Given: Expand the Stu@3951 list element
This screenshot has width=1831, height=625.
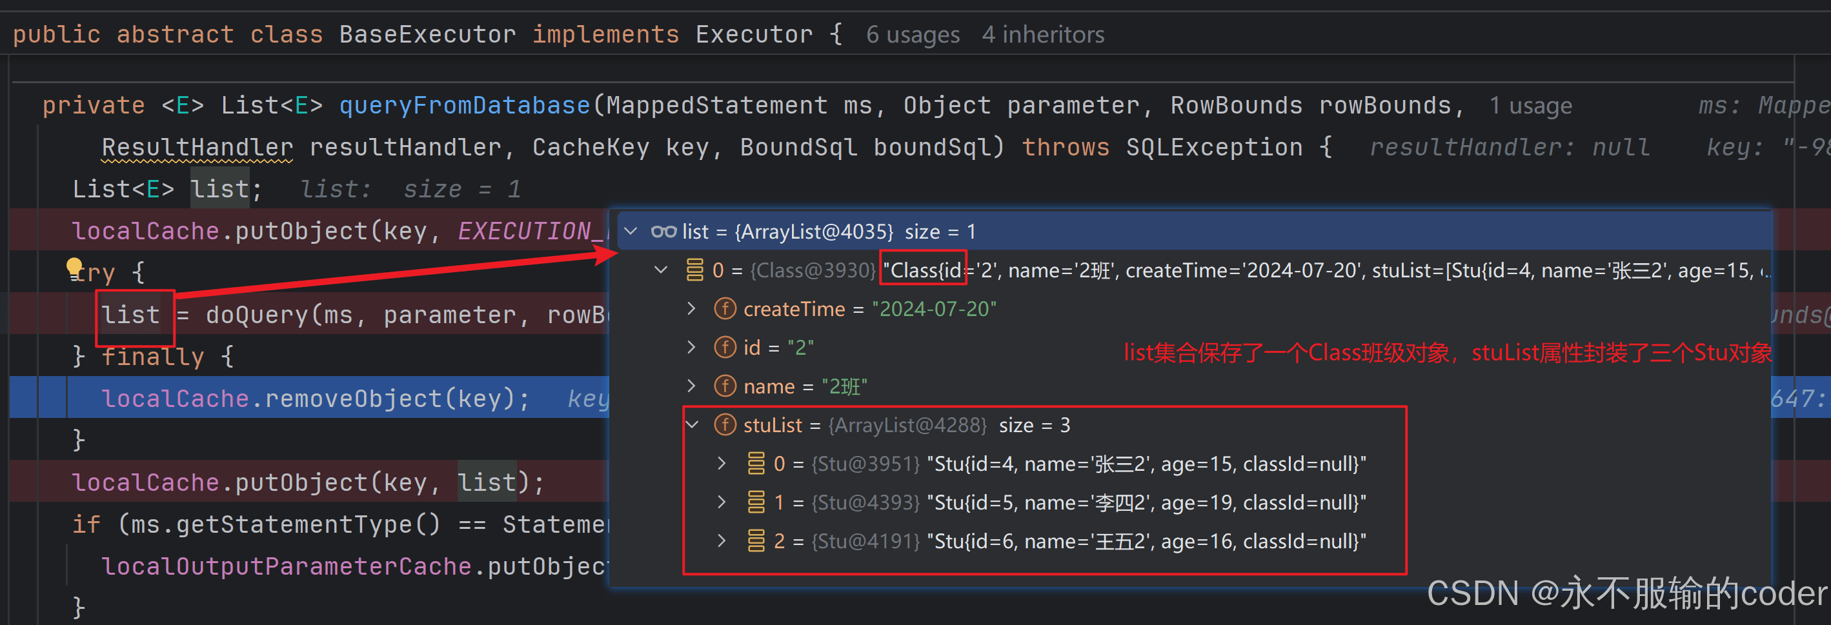Looking at the screenshot, I should 722,463.
